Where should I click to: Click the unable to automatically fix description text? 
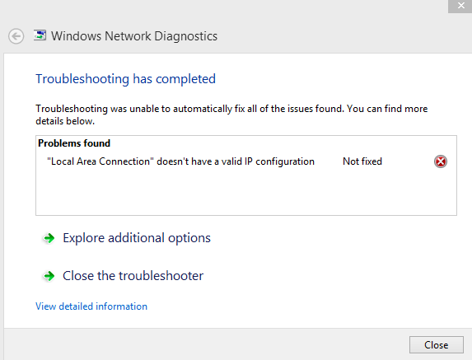[231, 115]
